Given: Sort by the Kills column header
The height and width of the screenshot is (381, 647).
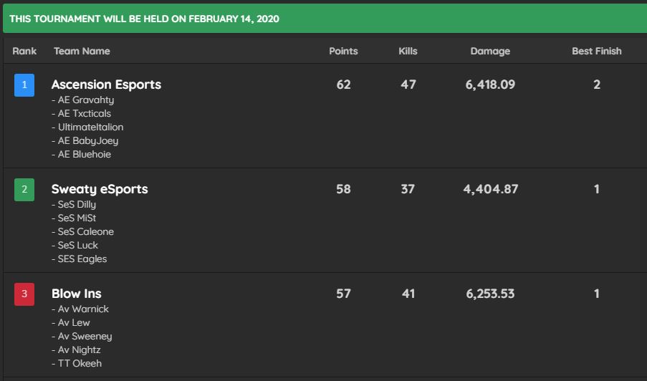Looking at the screenshot, I should (408, 51).
